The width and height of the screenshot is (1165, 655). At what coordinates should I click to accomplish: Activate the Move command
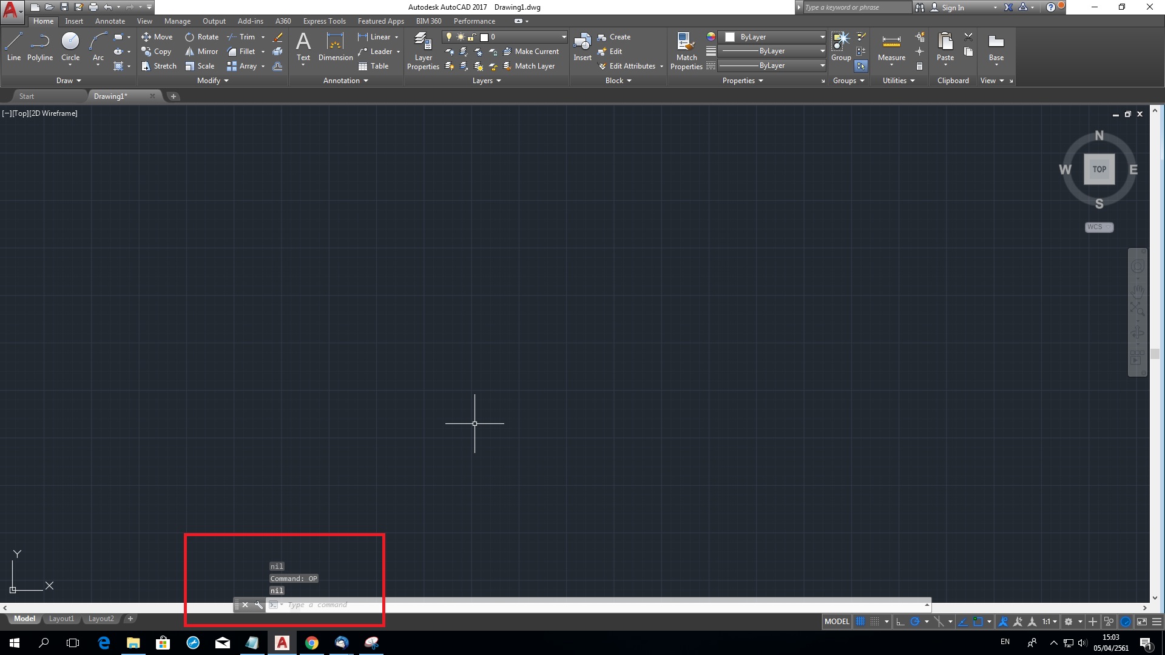157,37
